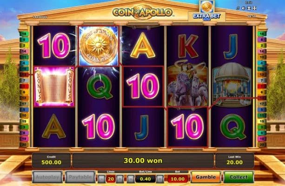Enter fullscreen with the arrows icon
The width and height of the screenshot is (285, 186).
pos(255,8)
